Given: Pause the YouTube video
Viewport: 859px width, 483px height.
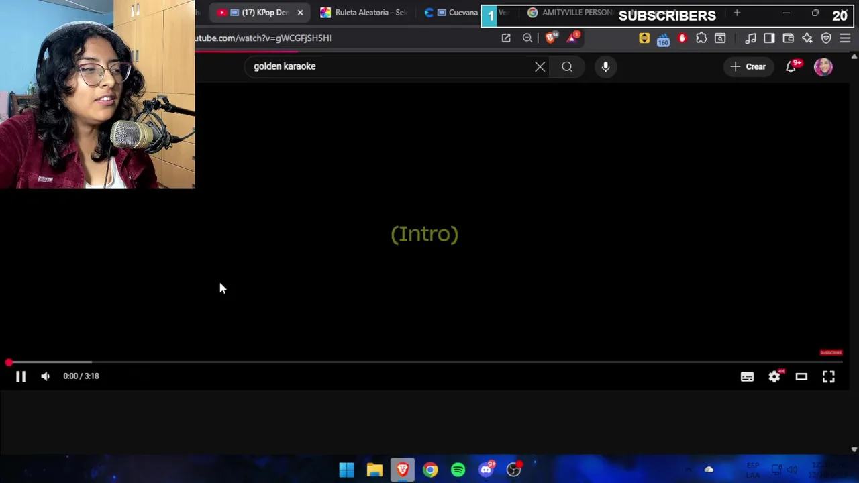Looking at the screenshot, I should (21, 376).
